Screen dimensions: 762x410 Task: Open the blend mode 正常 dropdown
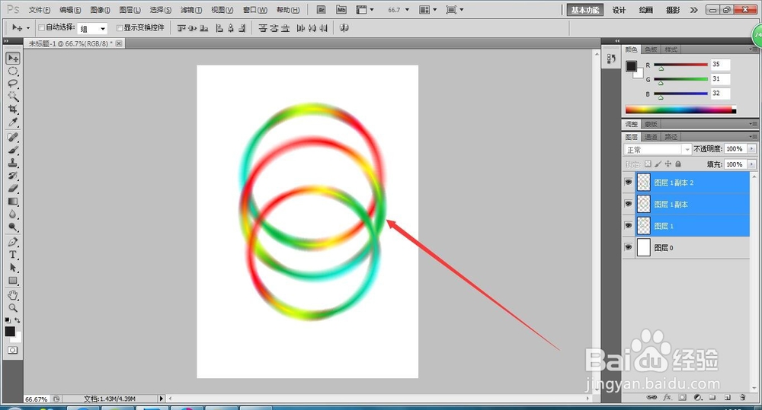tap(657, 149)
